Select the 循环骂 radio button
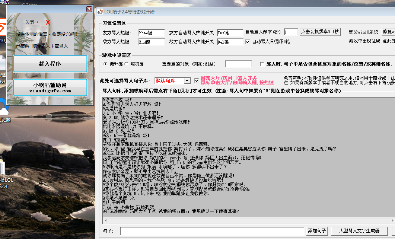 [x=106, y=64]
